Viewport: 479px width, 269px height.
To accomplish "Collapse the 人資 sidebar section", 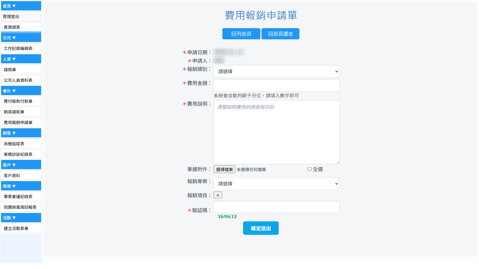I will tap(21, 59).
